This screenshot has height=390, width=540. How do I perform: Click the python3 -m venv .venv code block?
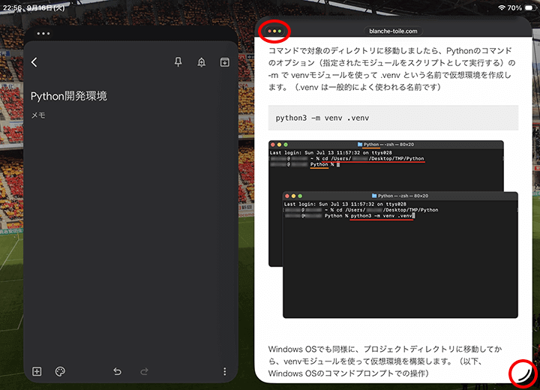point(393,118)
